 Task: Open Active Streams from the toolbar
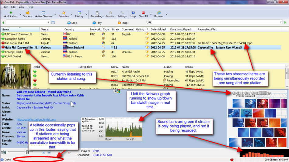(44, 14)
